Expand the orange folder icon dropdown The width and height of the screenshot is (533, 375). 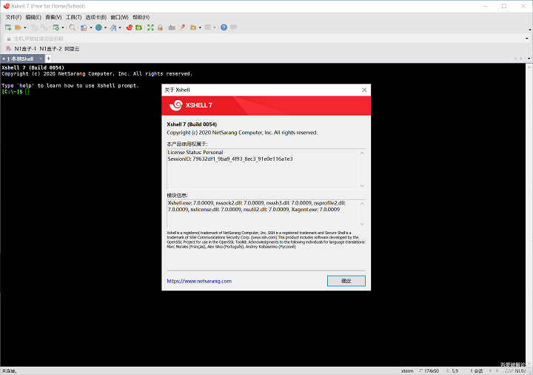coord(200,27)
